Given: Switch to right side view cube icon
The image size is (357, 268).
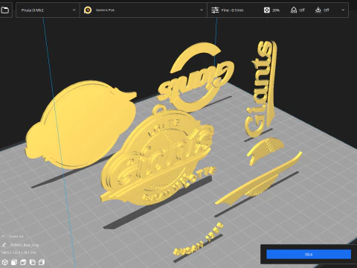Looking at the screenshot, I should (42, 262).
